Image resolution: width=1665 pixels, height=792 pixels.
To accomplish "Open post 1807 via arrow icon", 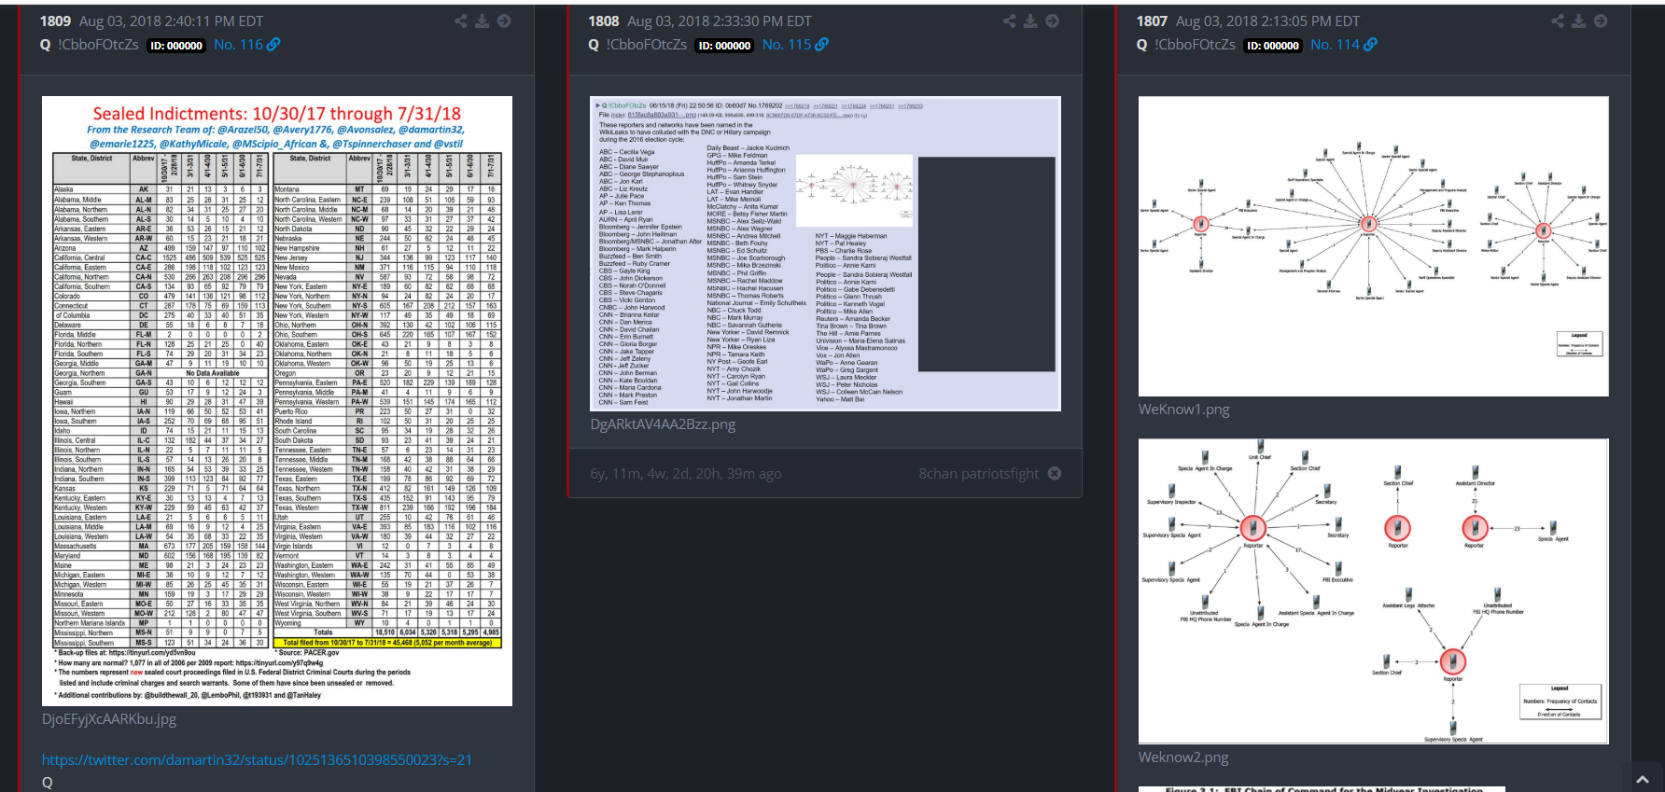I will coord(1601,21).
